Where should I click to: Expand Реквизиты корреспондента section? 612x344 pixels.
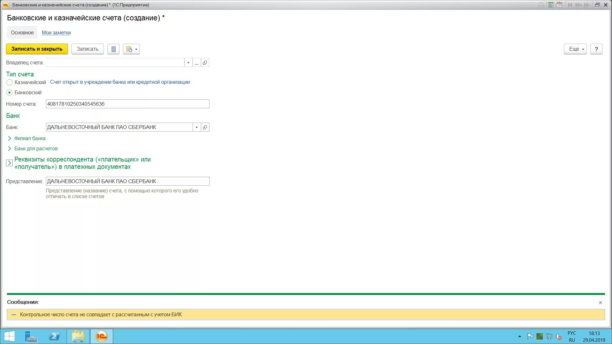(x=9, y=163)
